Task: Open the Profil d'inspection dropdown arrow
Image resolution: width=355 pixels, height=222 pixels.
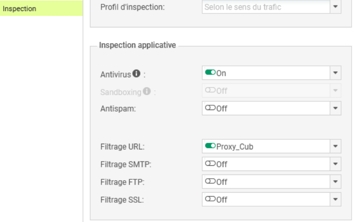Action: pyautogui.click(x=336, y=8)
